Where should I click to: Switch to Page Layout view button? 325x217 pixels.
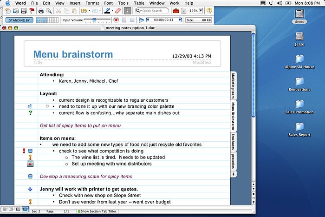point(18,209)
